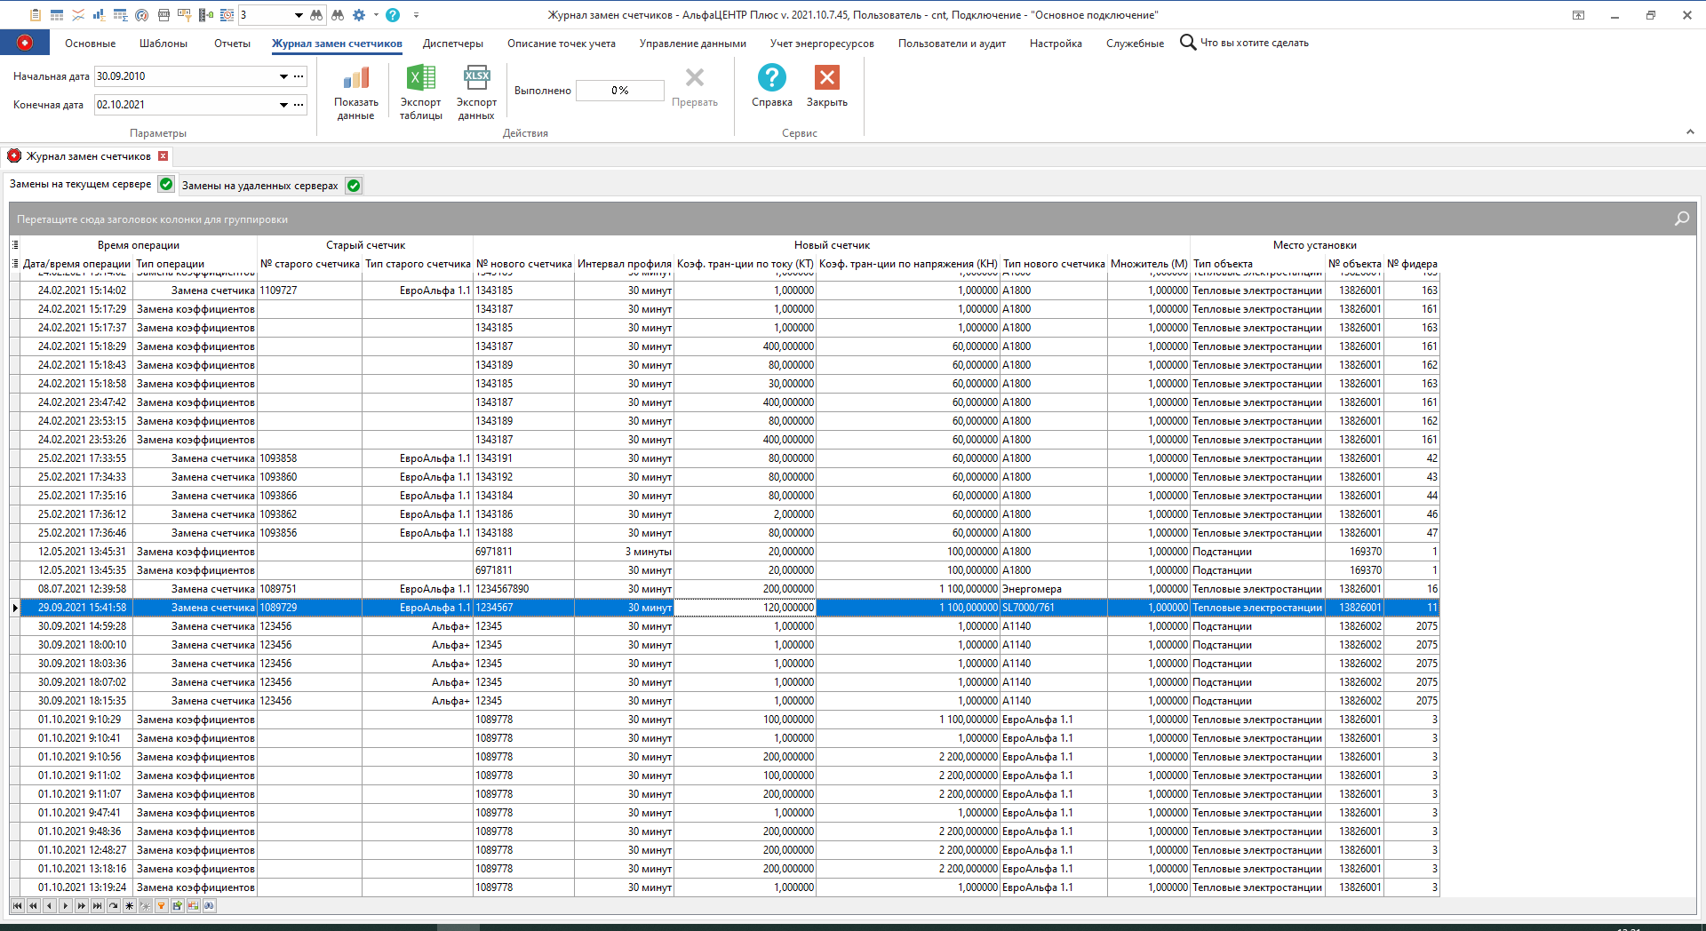Click the binoculars search icon in the toolbar
1706x931 pixels.
click(338, 15)
